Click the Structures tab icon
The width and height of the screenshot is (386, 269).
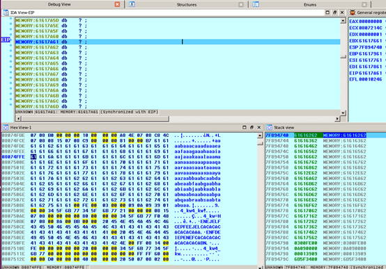pos(132,4)
